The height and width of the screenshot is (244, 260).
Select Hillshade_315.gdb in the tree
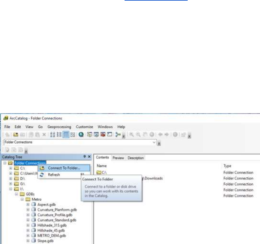pyautogui.click(x=52, y=225)
